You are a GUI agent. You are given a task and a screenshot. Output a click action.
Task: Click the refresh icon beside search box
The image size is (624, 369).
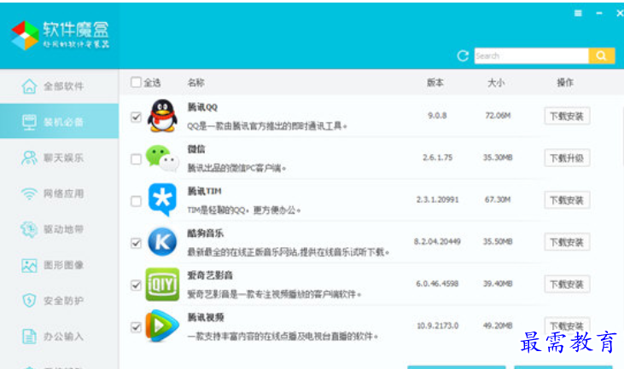click(463, 56)
